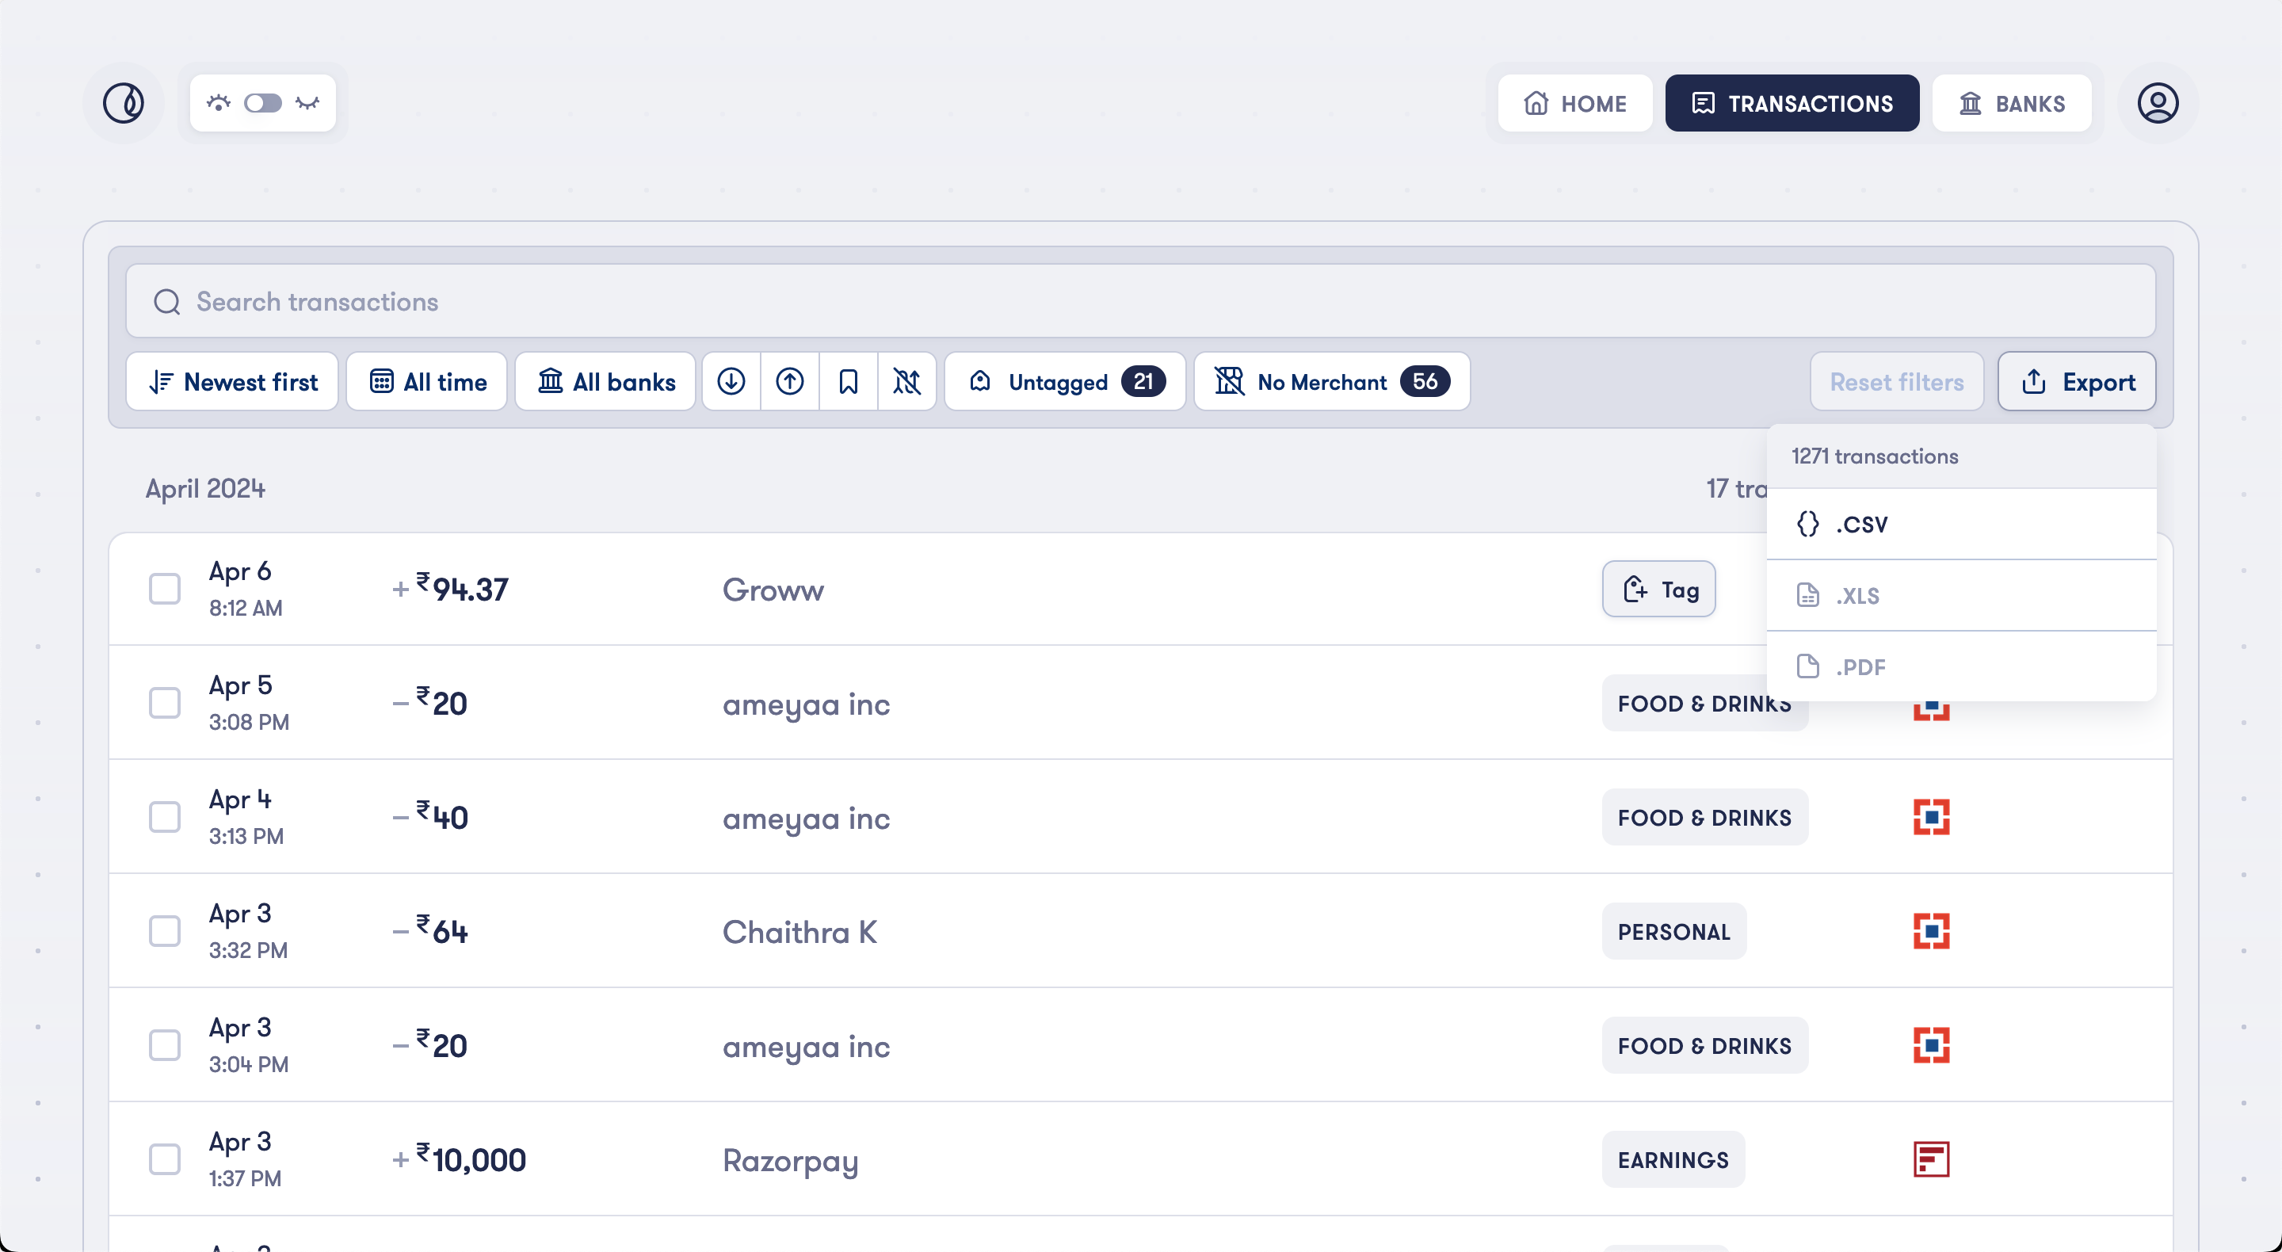The image size is (2282, 1252).
Task: Toggle the Untagged 21 filter
Action: click(x=1065, y=382)
